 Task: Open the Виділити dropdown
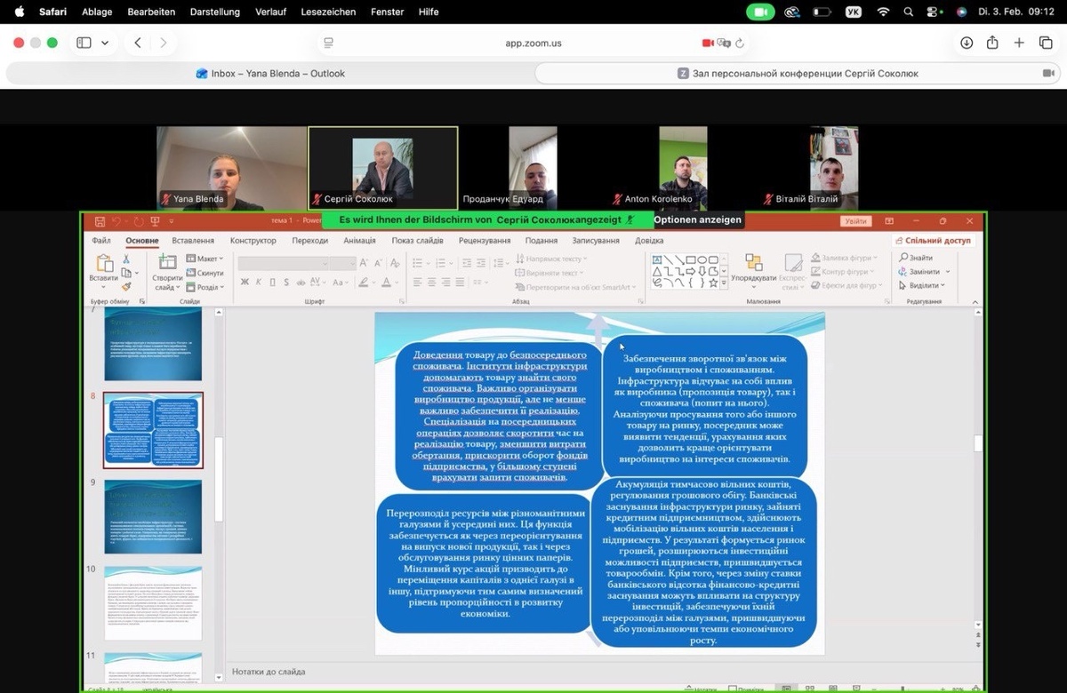pyautogui.click(x=924, y=285)
